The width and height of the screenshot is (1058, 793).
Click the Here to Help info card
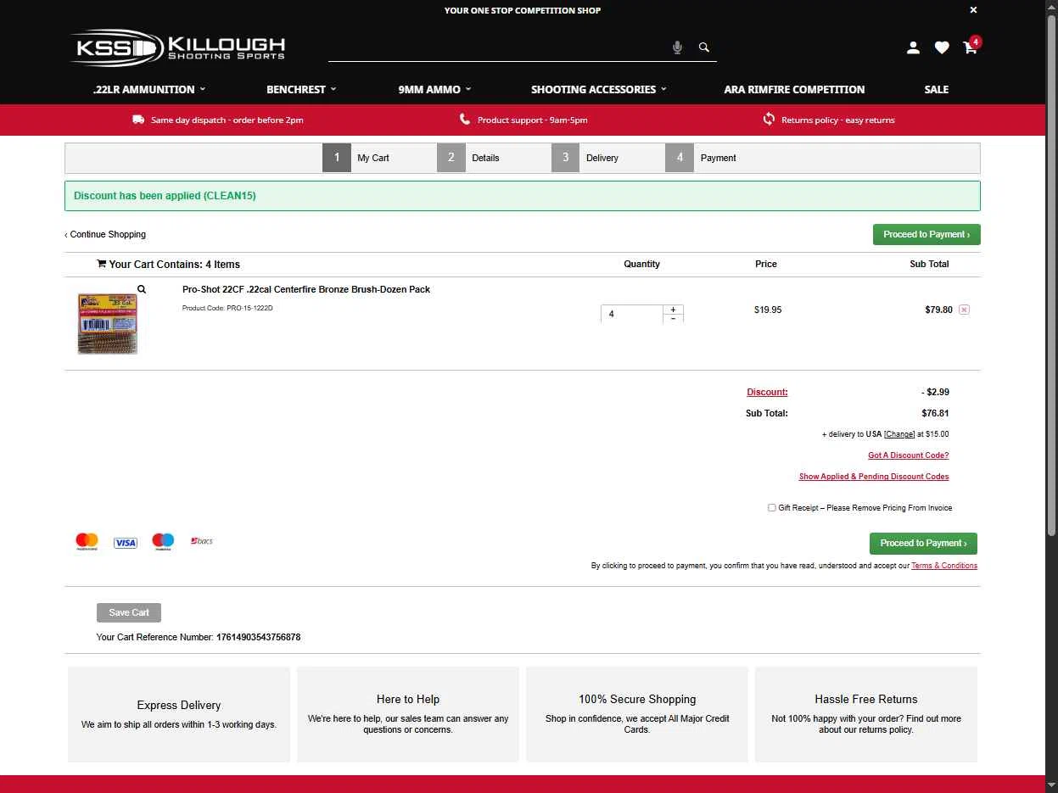408,714
